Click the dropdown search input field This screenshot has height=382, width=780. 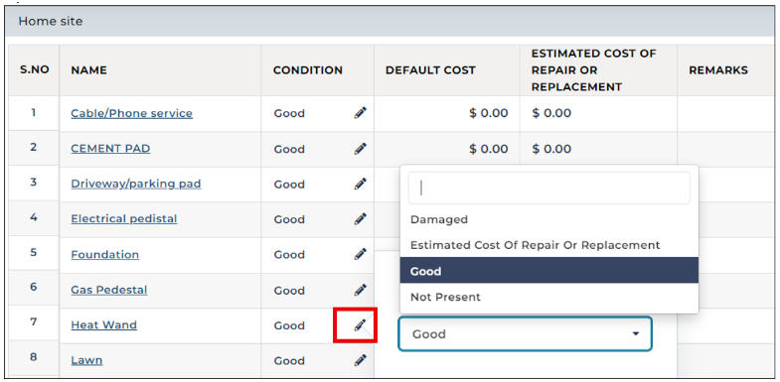549,188
